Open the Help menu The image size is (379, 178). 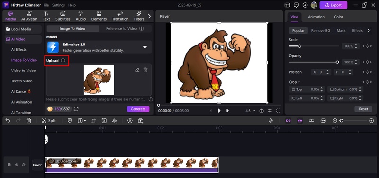click(72, 5)
